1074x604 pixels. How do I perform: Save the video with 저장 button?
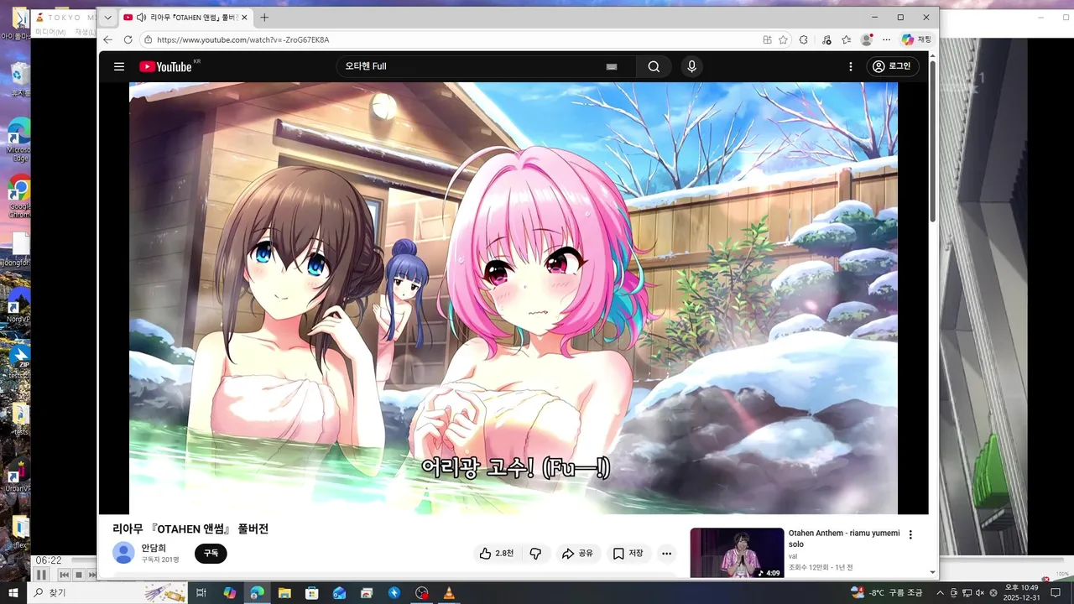(628, 554)
